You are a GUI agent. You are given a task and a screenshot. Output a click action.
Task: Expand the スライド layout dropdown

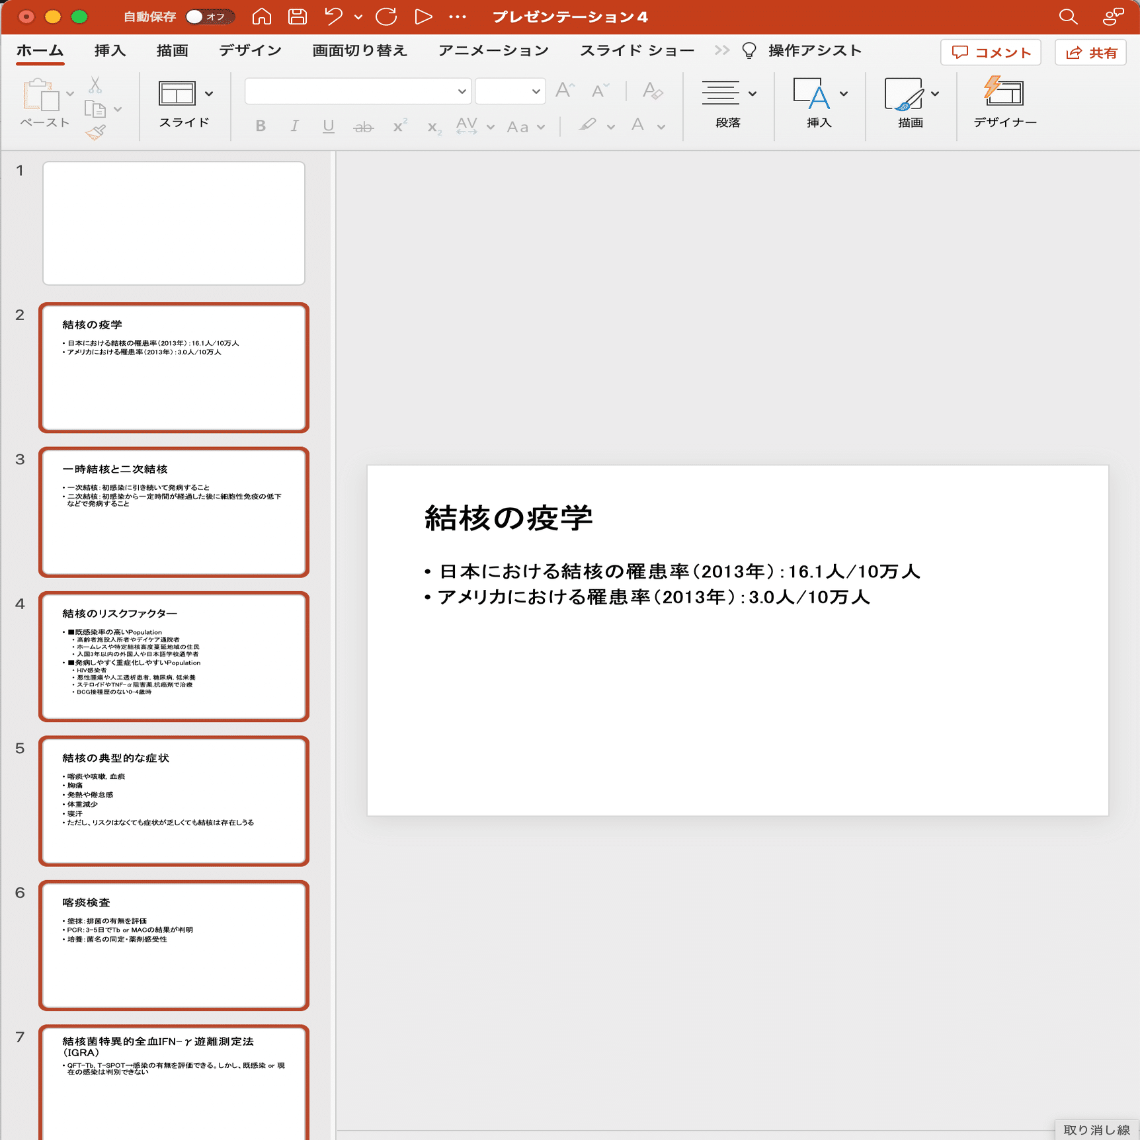(x=210, y=94)
